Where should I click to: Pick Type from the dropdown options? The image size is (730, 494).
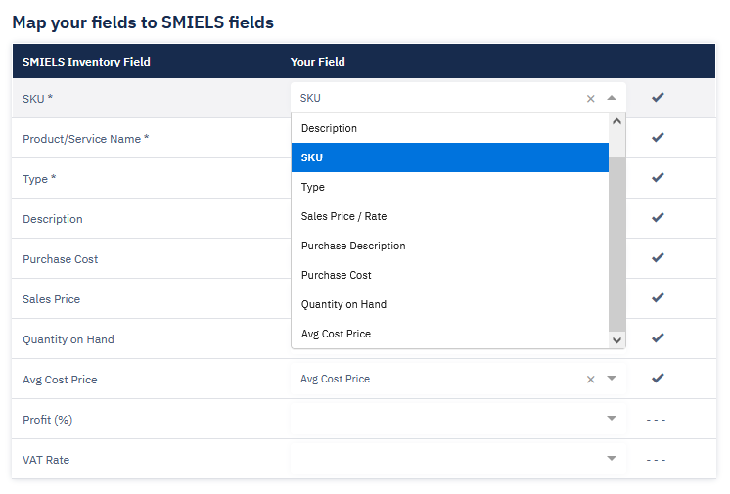[450, 187]
